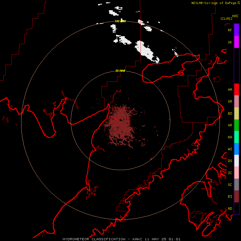
Task: Click the HR legend label
Action: point(230,125)
